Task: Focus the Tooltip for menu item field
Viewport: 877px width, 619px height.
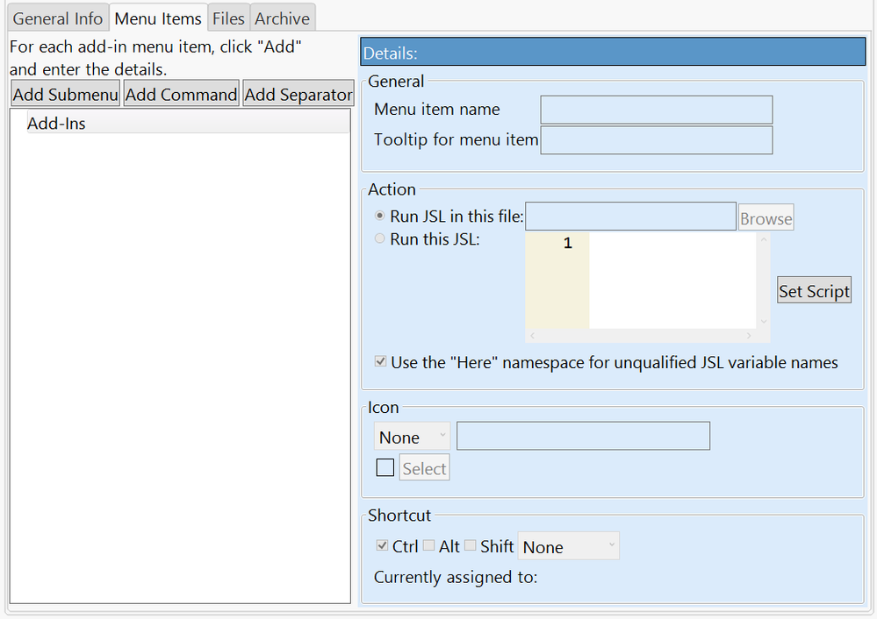Action: tap(656, 140)
